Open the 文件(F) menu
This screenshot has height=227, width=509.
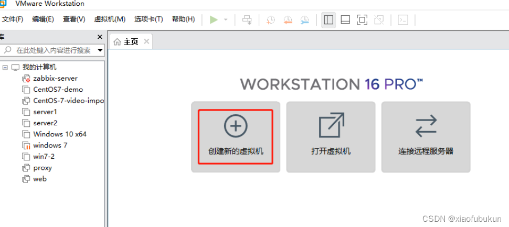click(13, 19)
